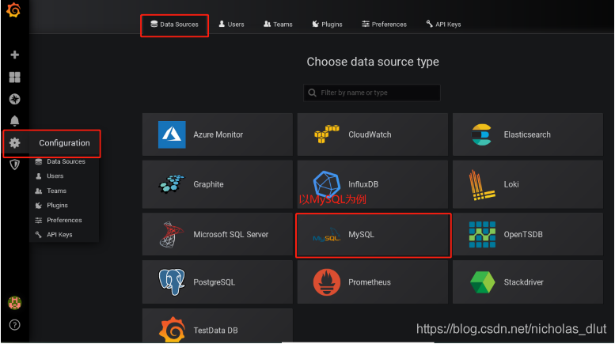The width and height of the screenshot is (615, 344).
Task: Open the Server Admin shield icon
Action: (x=14, y=164)
